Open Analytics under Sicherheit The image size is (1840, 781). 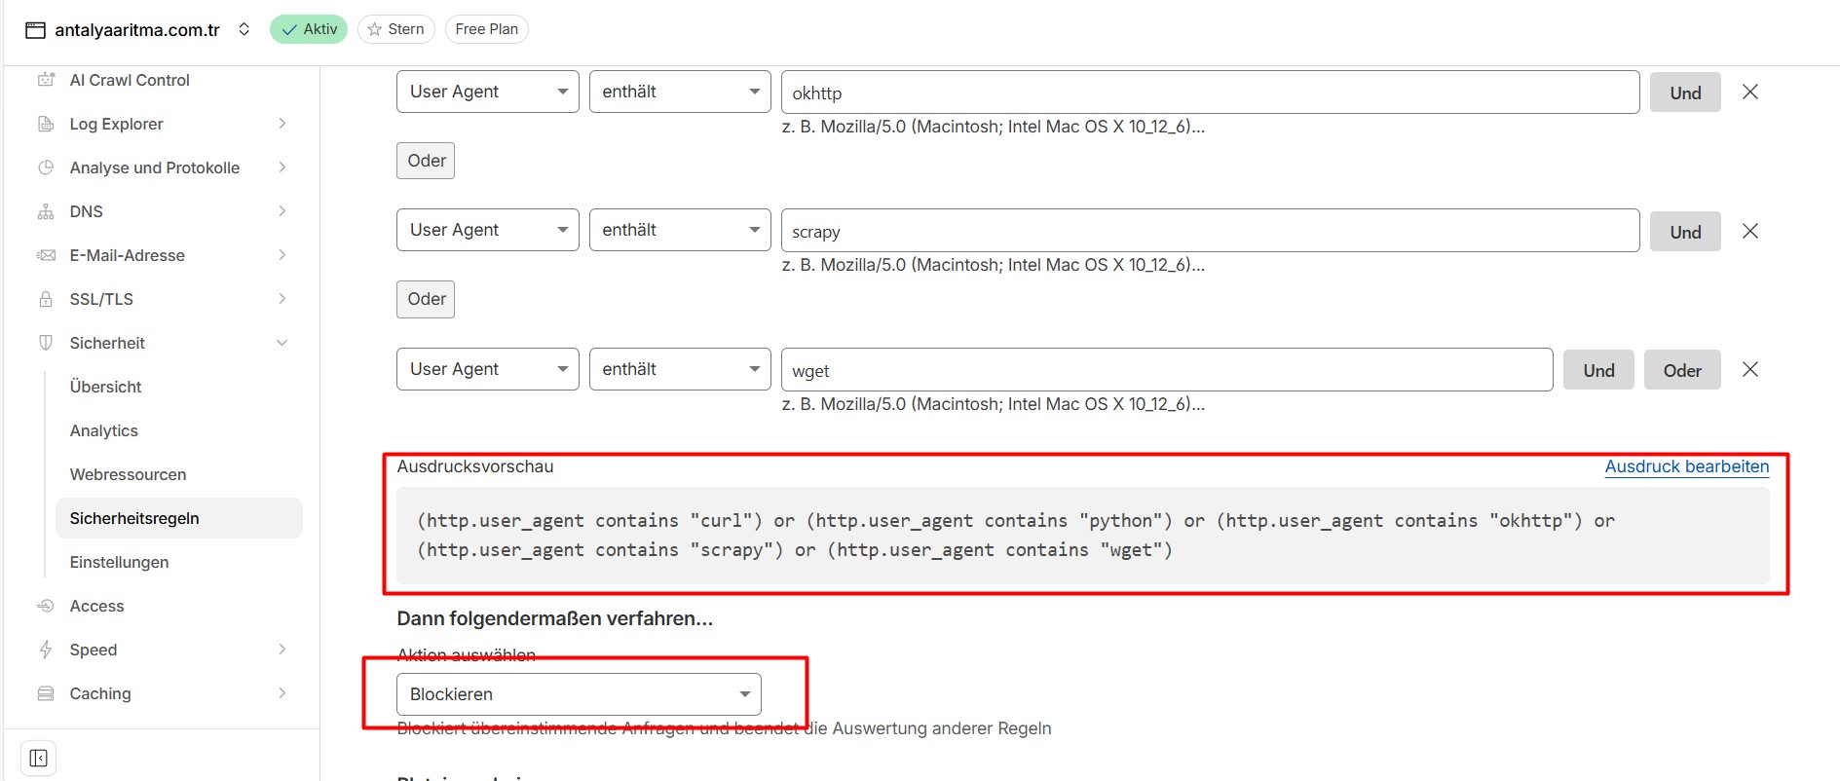point(104,430)
